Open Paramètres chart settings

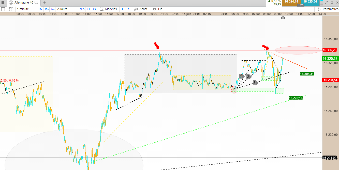(328, 9)
